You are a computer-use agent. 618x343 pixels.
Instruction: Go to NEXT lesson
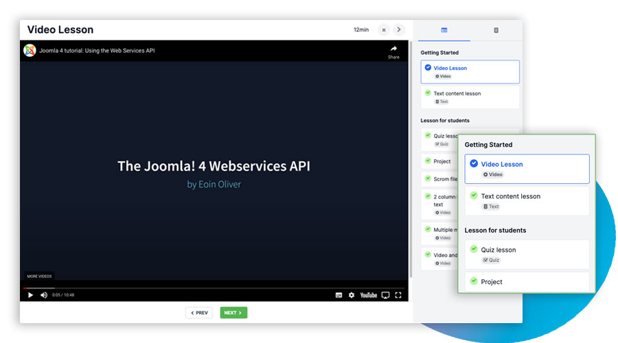point(233,313)
